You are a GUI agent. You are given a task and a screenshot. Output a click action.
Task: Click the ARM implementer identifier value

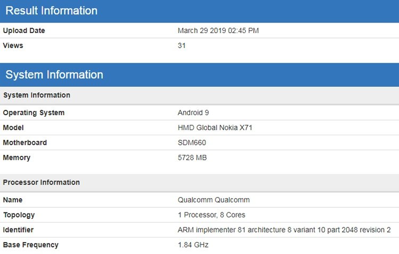click(284, 230)
